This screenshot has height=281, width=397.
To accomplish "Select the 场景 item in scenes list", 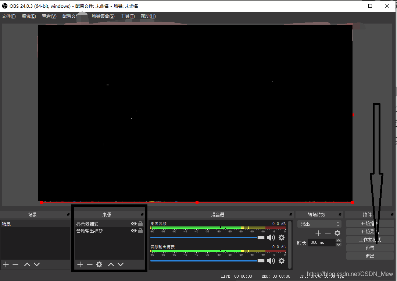I will [x=35, y=224].
